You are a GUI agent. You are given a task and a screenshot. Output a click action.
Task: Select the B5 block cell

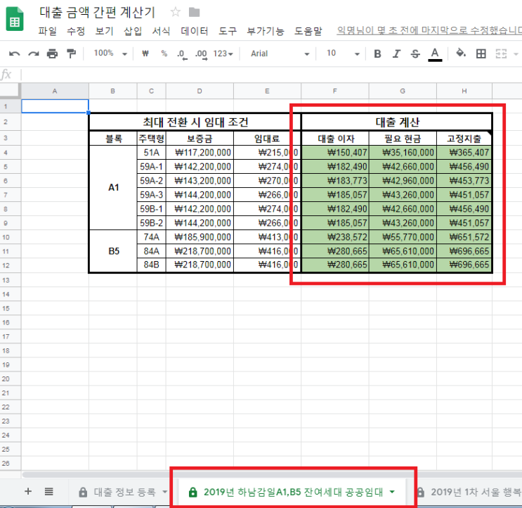tap(114, 251)
